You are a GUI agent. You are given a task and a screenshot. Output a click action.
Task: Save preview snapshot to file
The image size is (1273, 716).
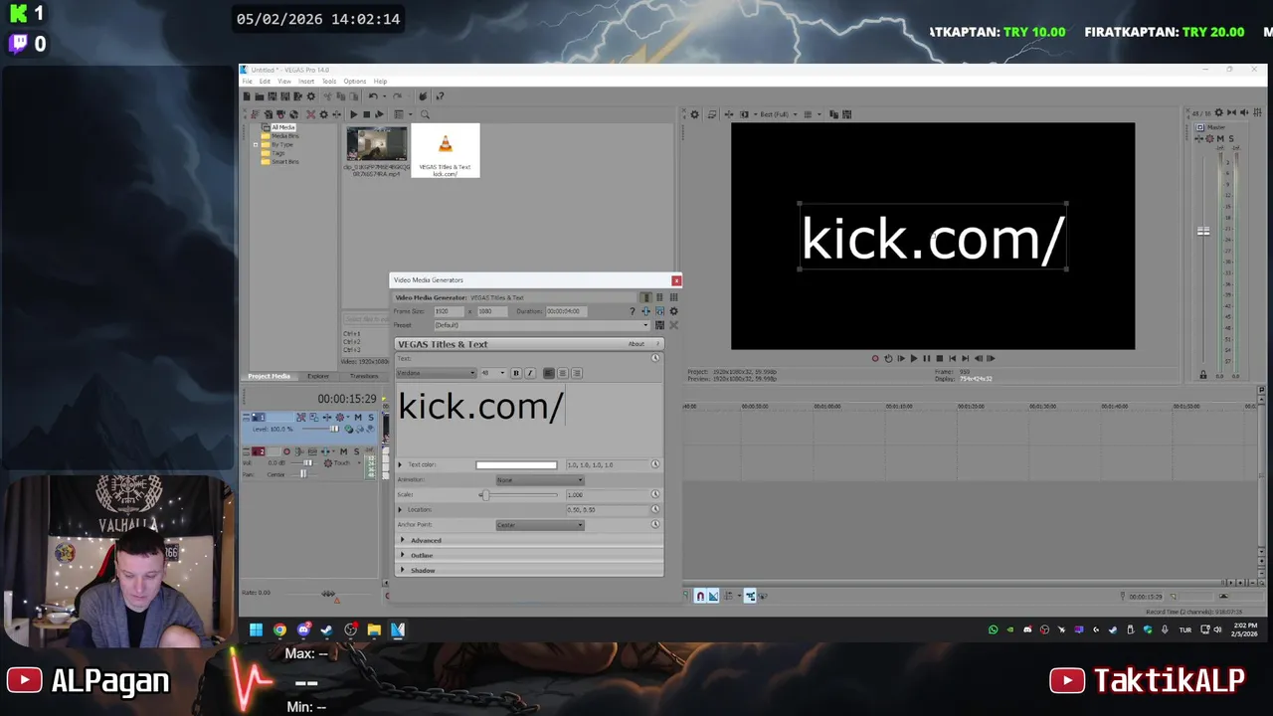point(846,114)
